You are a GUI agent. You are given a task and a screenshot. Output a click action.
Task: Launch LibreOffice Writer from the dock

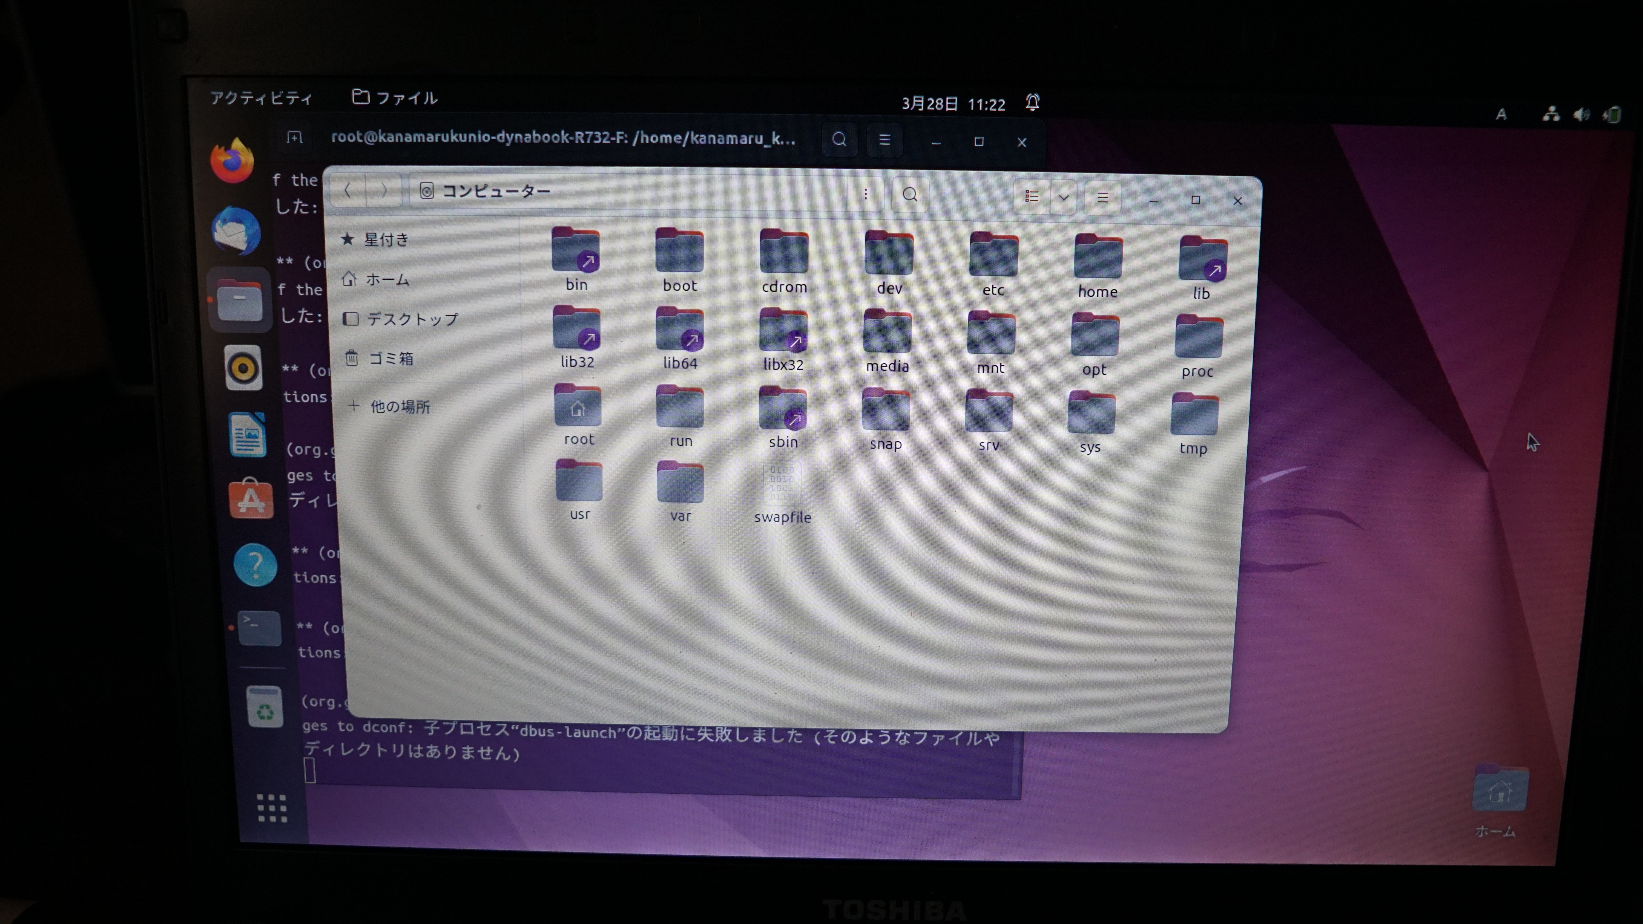pos(248,434)
